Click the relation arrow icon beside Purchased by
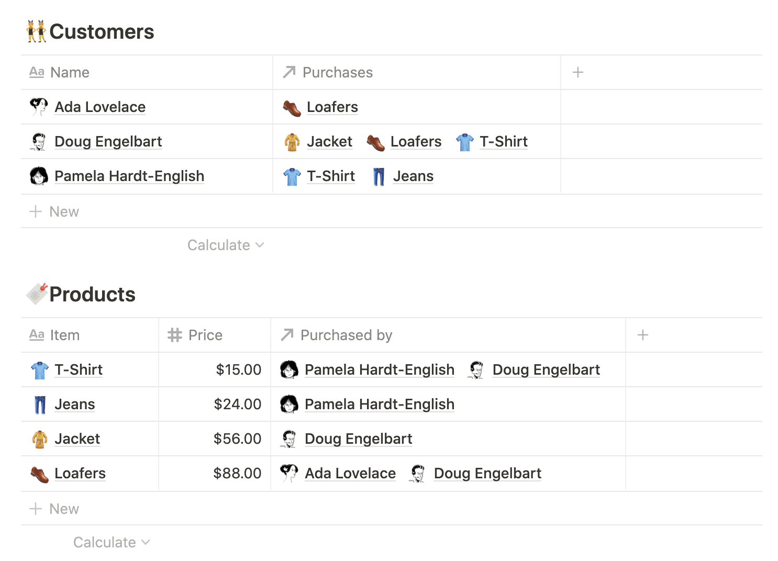778x561 pixels. (286, 334)
